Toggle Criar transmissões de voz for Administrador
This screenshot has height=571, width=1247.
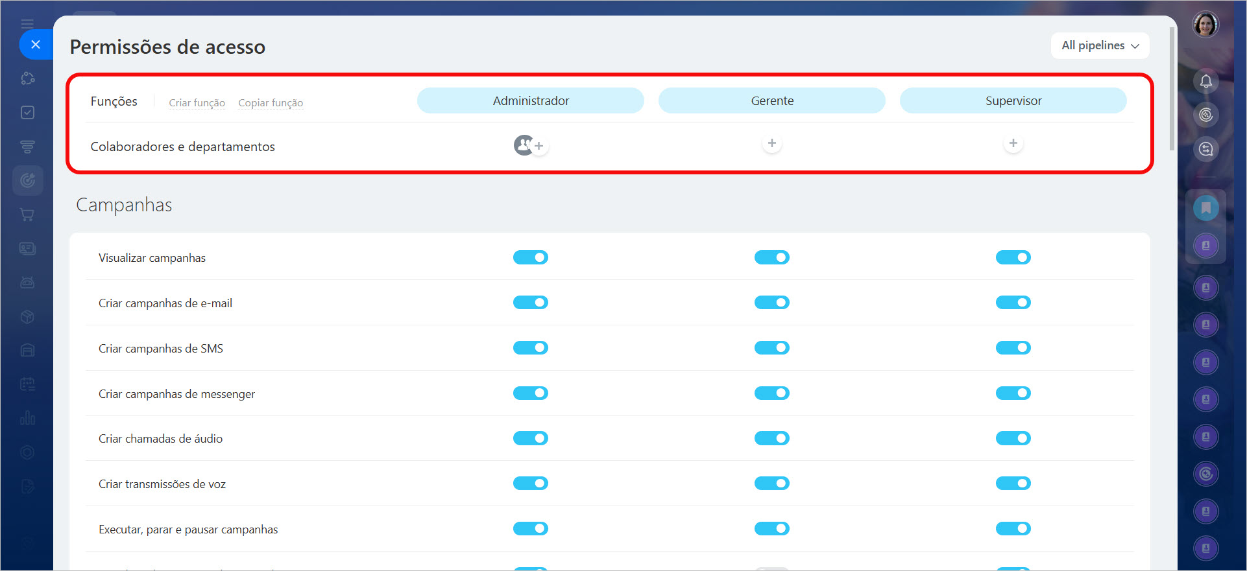pyautogui.click(x=531, y=484)
